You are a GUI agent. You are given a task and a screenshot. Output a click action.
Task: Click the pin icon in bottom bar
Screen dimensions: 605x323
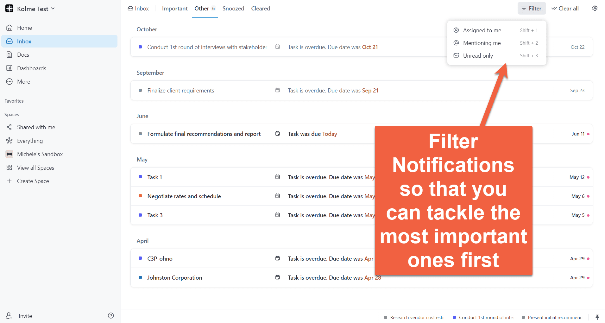click(597, 317)
